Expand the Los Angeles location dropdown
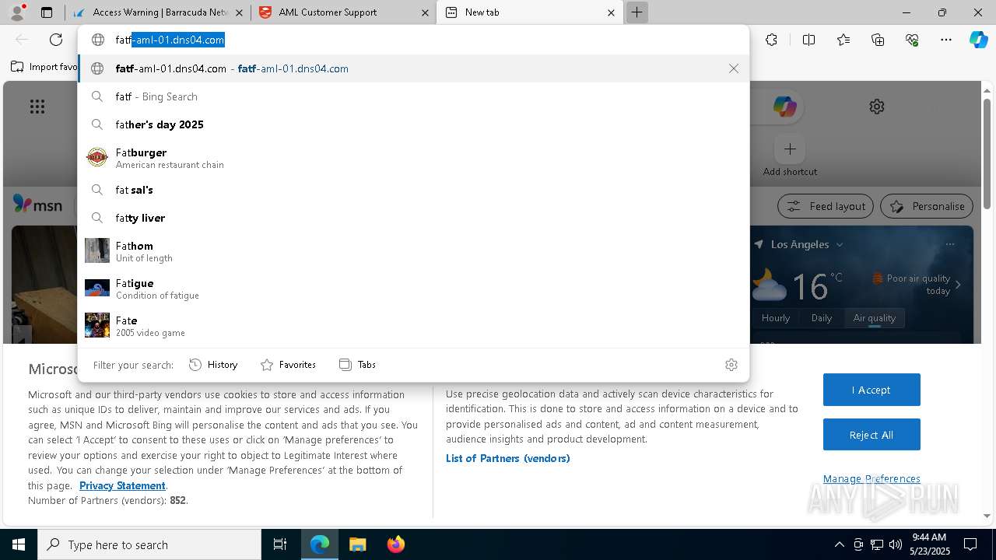The image size is (996, 560). (x=840, y=244)
